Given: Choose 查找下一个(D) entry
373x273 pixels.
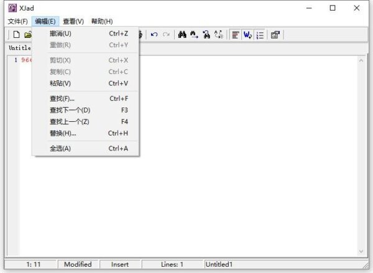Looking at the screenshot, I should click(x=86, y=110).
